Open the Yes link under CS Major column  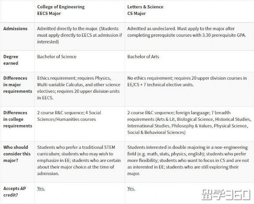click(131, 188)
